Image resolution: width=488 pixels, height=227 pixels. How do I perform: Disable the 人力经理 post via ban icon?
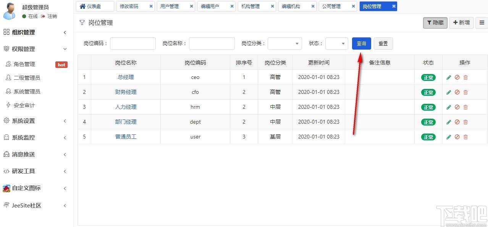click(x=457, y=107)
